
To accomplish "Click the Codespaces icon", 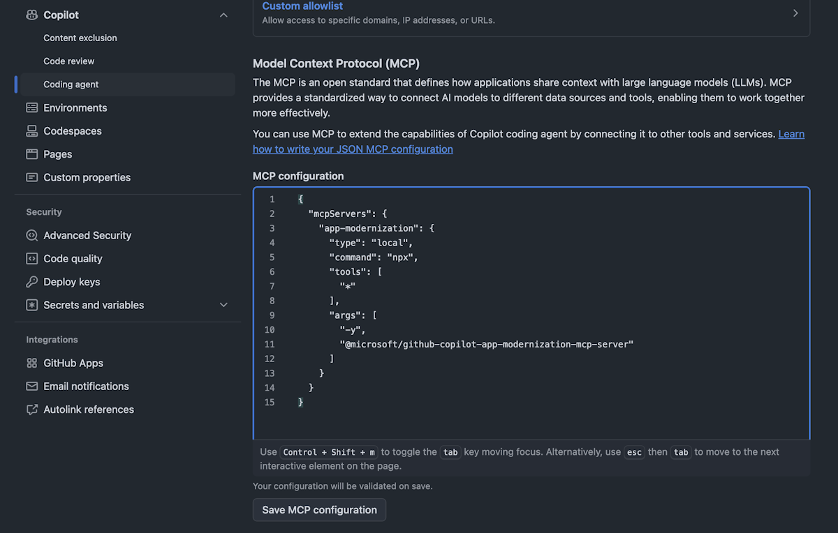I will 31,131.
